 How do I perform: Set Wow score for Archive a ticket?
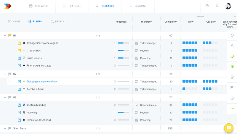click(x=190, y=89)
